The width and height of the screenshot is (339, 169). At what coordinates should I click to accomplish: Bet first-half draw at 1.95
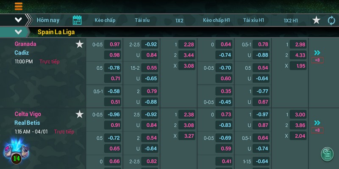(x=298, y=66)
